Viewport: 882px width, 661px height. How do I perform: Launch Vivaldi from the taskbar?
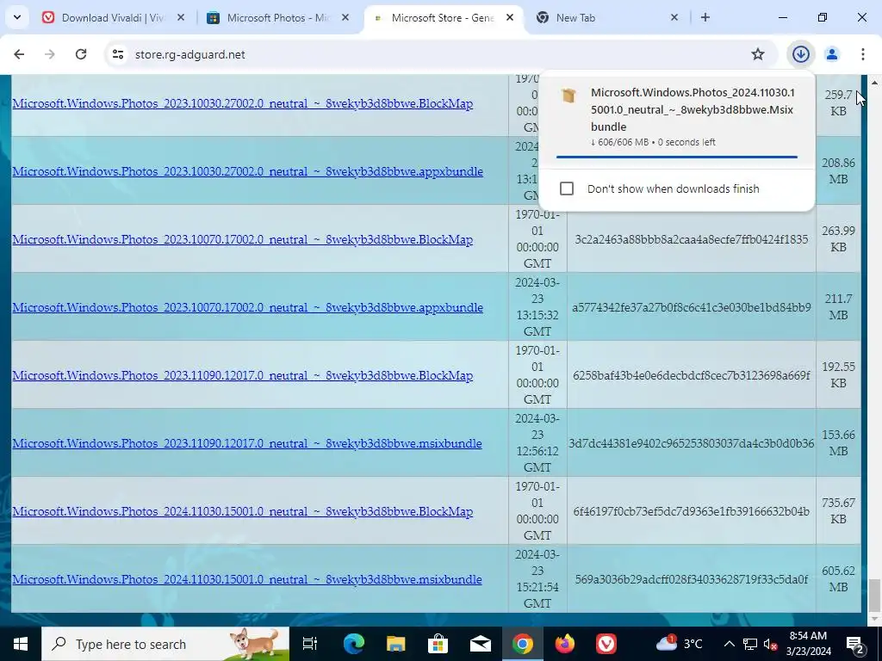pyautogui.click(x=606, y=644)
